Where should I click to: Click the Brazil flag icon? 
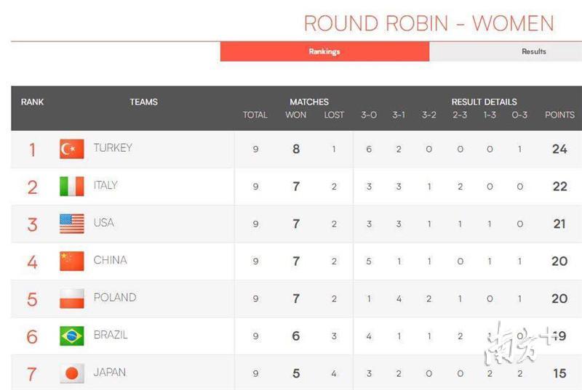tap(71, 336)
